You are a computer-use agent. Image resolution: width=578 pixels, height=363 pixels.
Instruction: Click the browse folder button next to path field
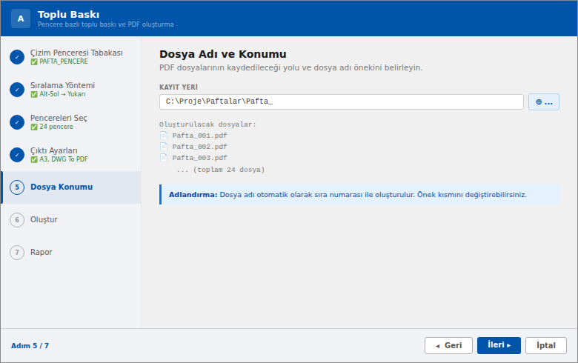click(x=544, y=102)
